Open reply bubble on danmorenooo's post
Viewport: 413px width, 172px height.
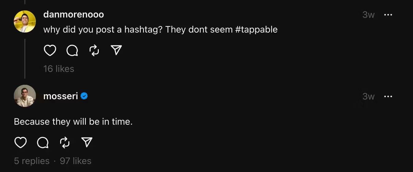72,50
